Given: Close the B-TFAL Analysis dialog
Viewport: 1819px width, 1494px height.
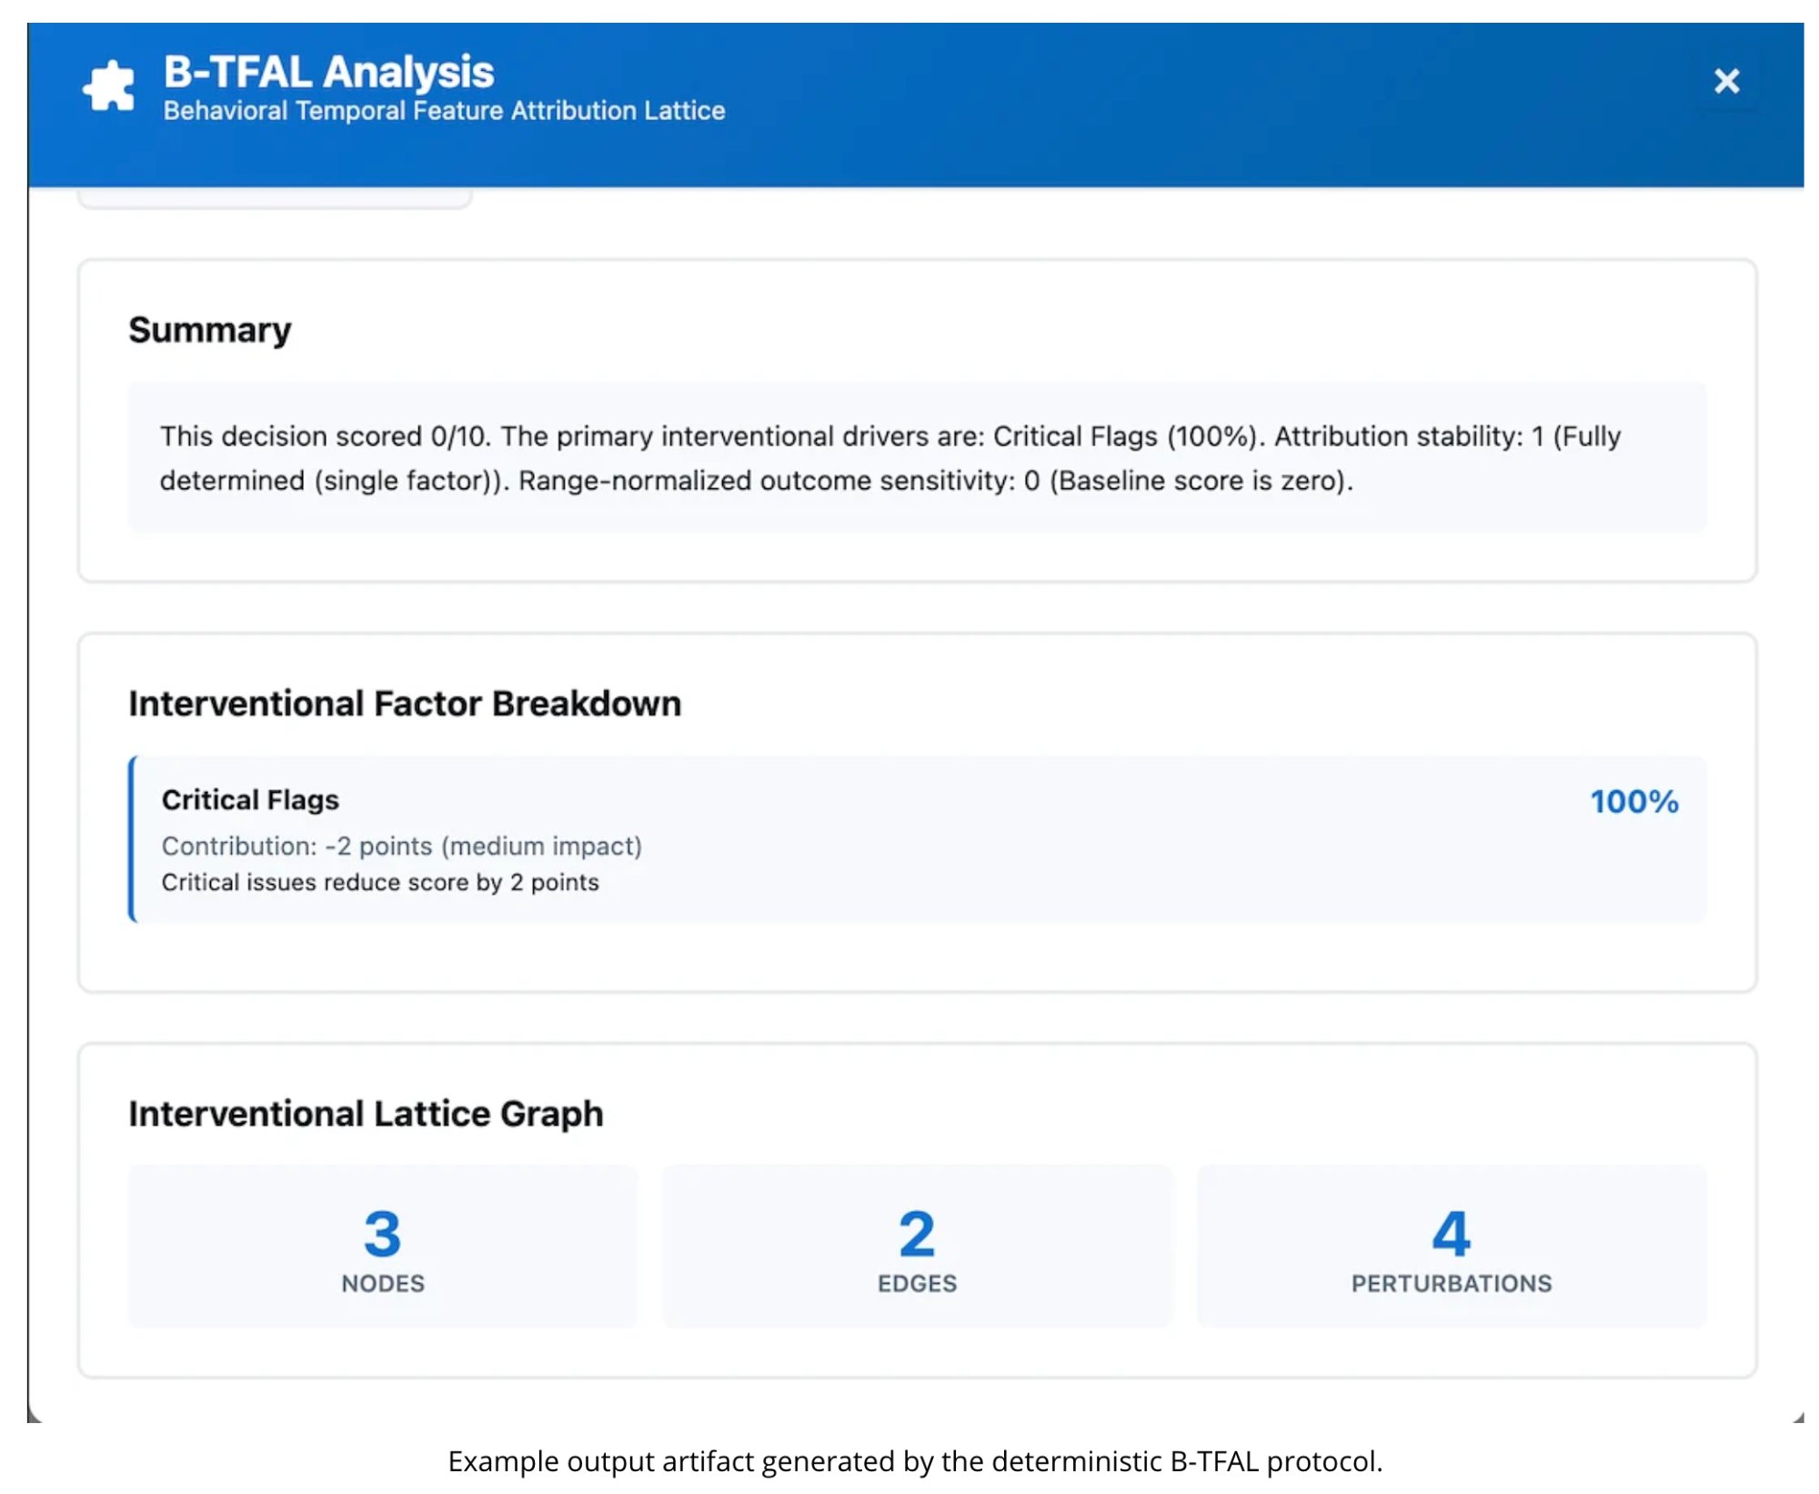Looking at the screenshot, I should tap(1725, 82).
